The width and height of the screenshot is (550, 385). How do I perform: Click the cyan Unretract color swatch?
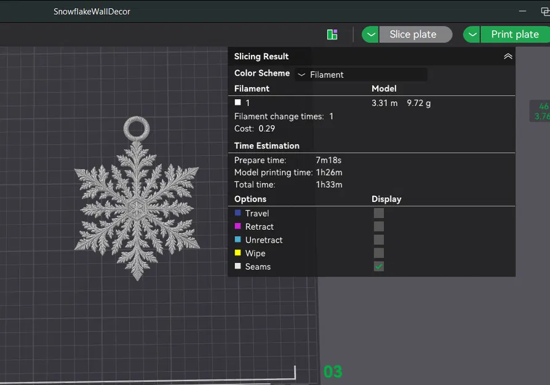tap(238, 239)
